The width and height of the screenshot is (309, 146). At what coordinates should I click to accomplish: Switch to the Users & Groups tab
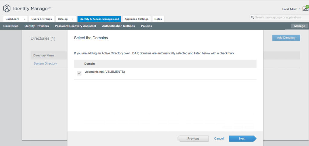click(42, 19)
